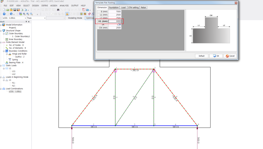Click the Hinge and Roller icon

coord(10,54)
